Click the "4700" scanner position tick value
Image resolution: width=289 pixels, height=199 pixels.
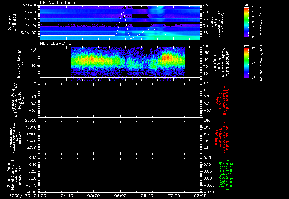(32, 148)
